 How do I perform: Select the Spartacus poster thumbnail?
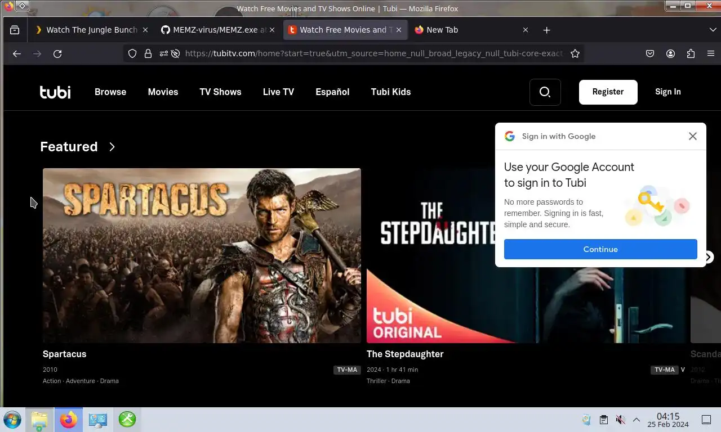point(202,255)
